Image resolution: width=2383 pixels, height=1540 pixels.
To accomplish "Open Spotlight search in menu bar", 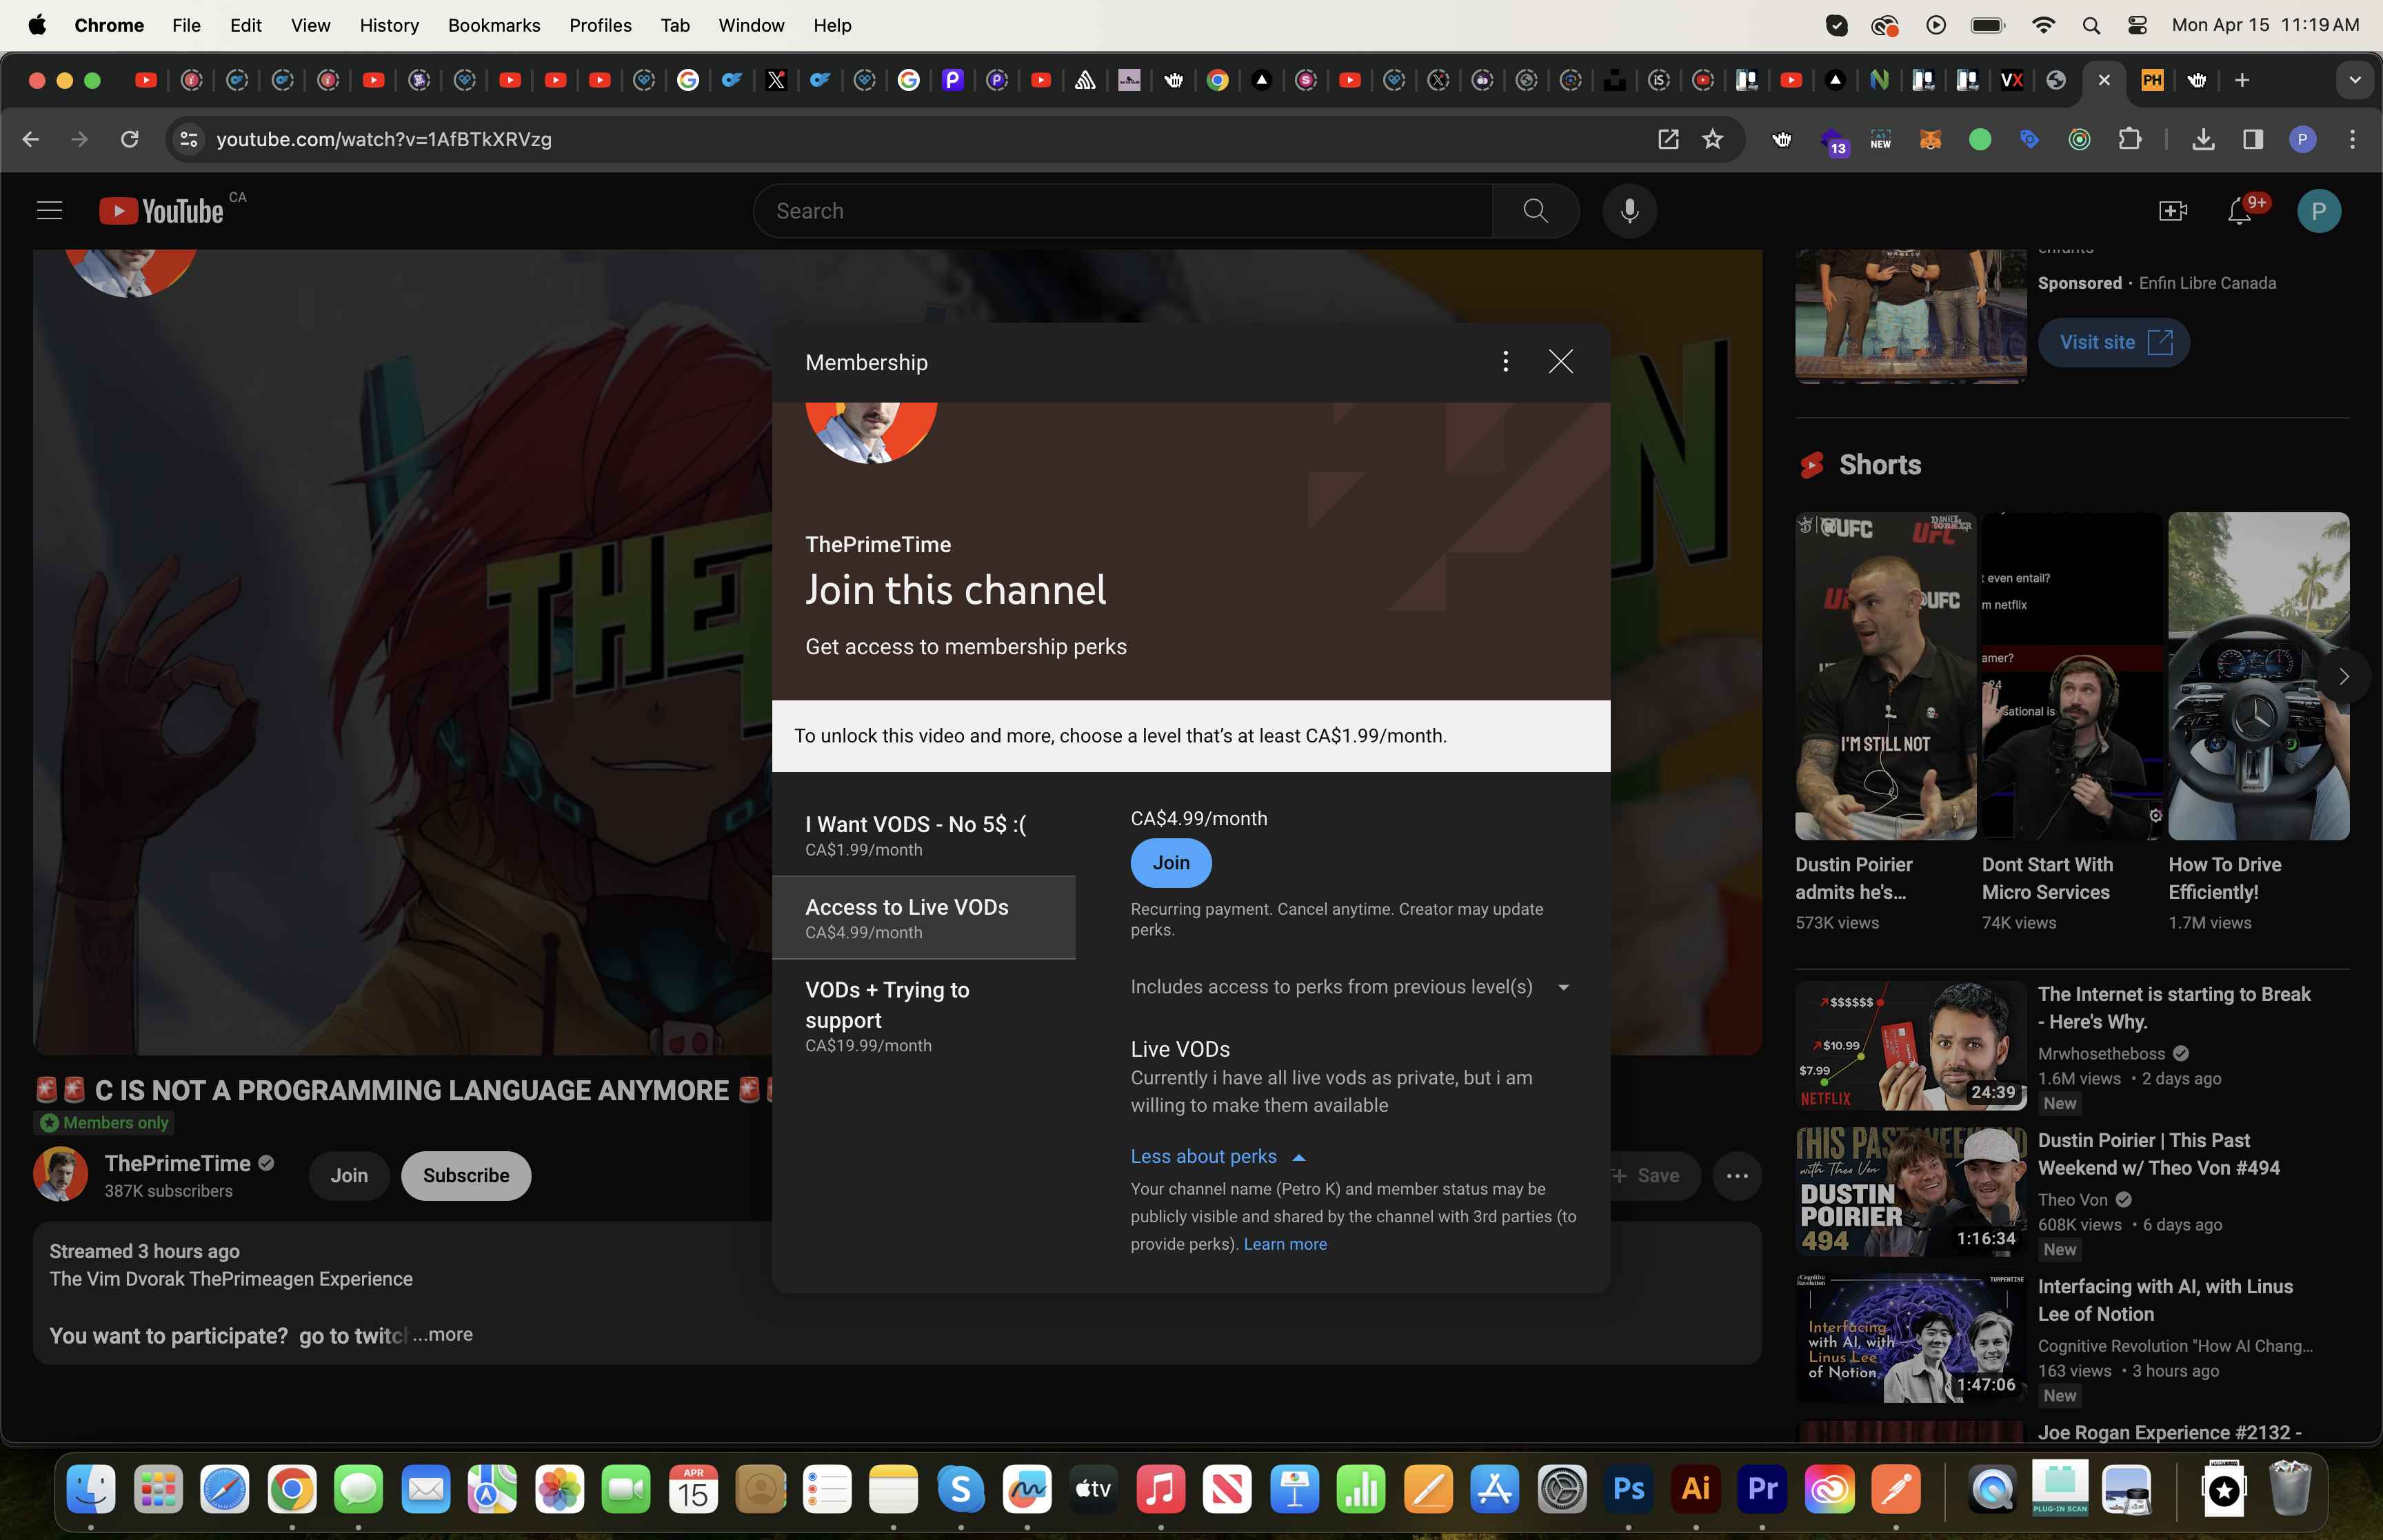I will 2091,25.
